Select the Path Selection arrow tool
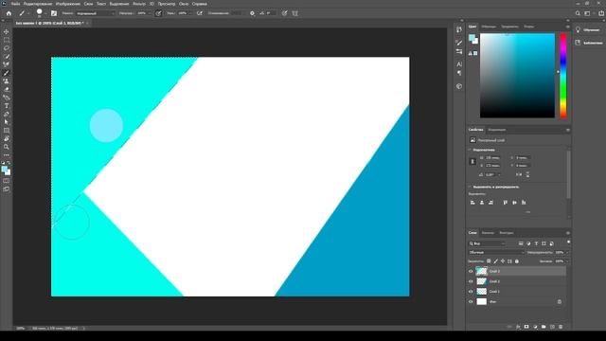 click(7, 122)
